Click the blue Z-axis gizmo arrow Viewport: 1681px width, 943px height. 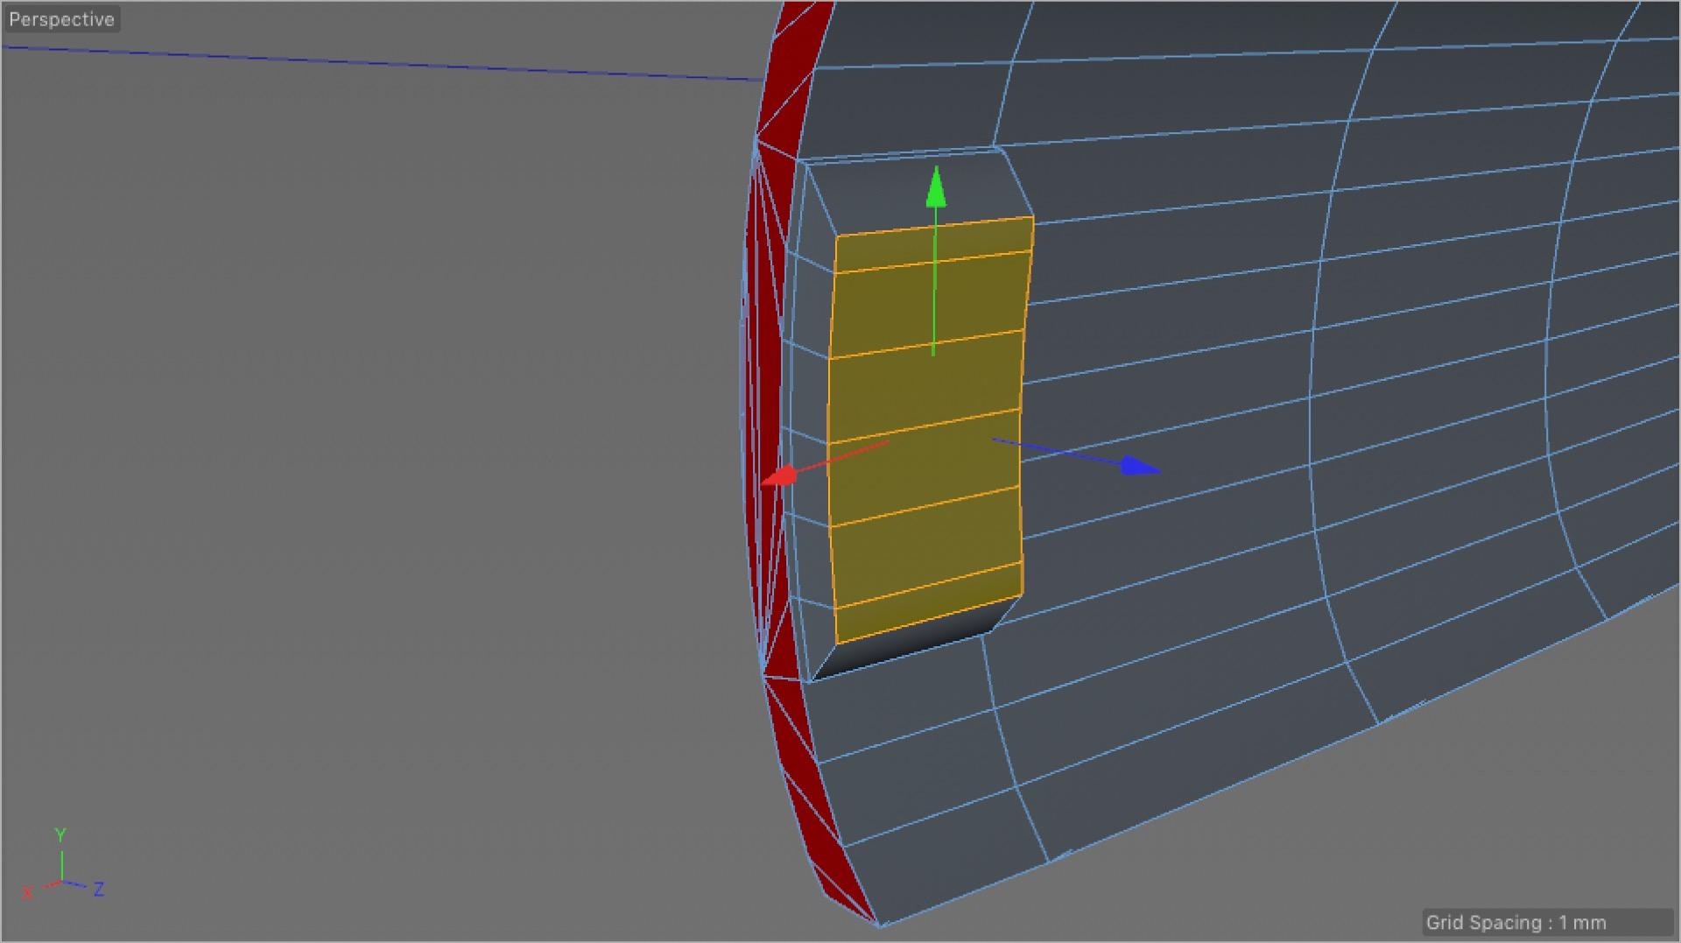point(1139,466)
